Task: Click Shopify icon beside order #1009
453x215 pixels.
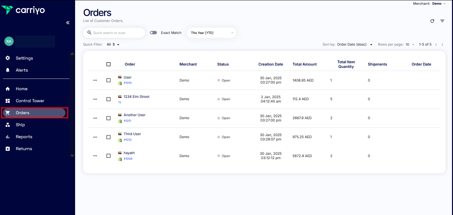Action: click(x=120, y=159)
